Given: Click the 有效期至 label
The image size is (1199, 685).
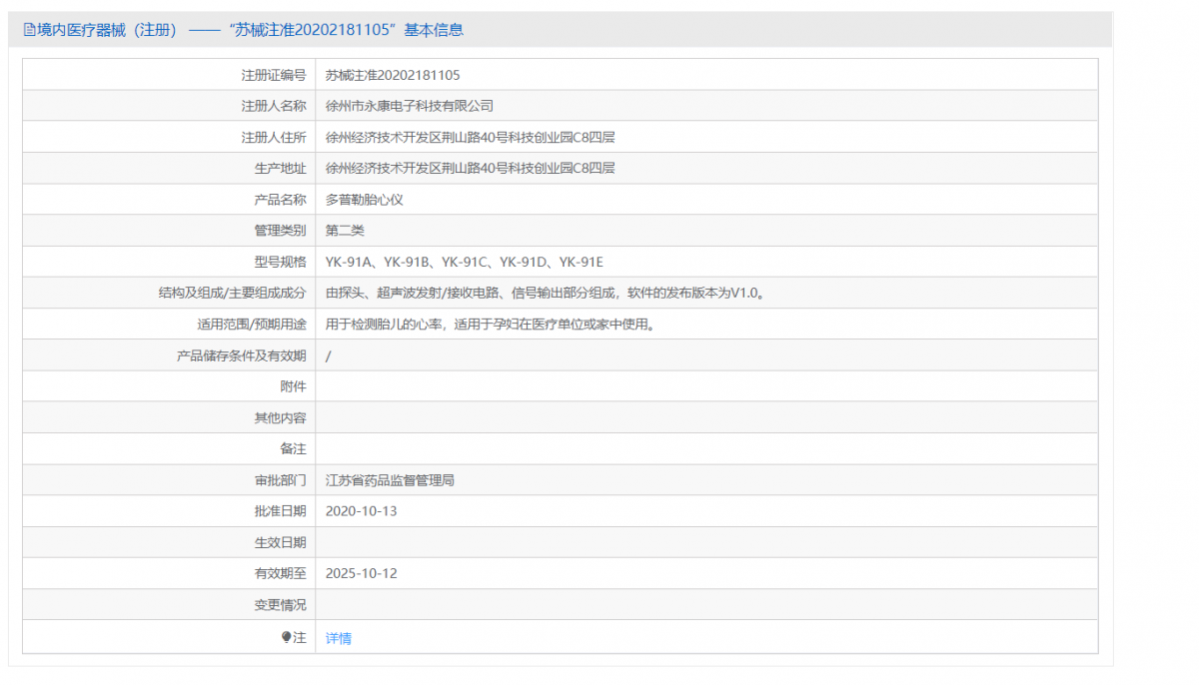Looking at the screenshot, I should [281, 573].
